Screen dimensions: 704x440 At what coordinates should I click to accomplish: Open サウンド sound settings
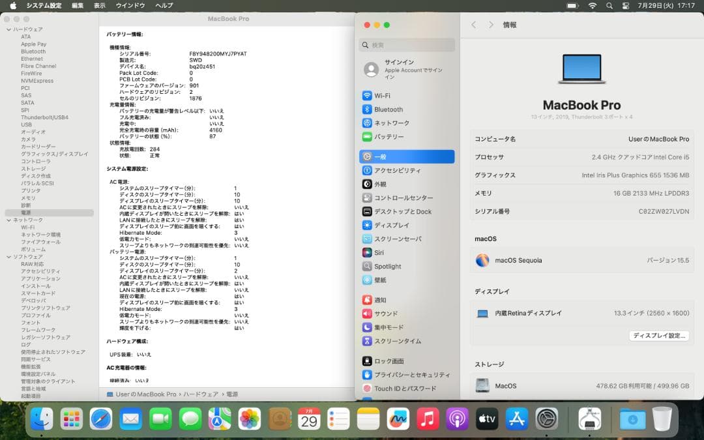407,314
